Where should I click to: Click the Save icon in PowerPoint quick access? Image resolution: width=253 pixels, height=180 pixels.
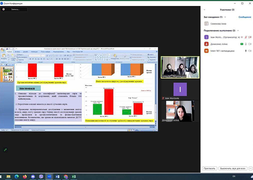[7, 49]
